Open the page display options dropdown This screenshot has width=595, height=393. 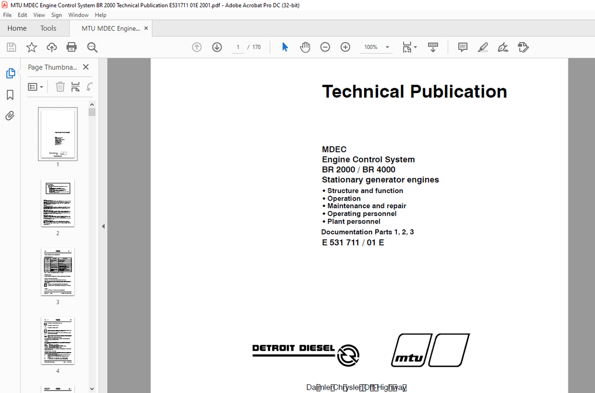point(410,47)
